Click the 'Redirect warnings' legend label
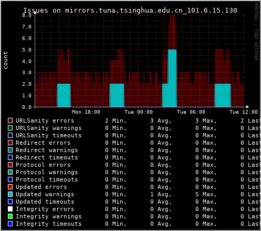 point(47,150)
